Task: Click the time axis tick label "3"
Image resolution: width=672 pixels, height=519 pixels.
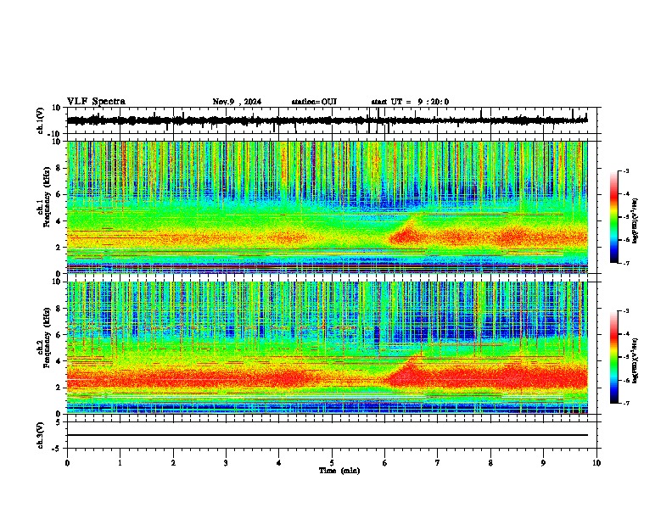Action: (x=226, y=463)
